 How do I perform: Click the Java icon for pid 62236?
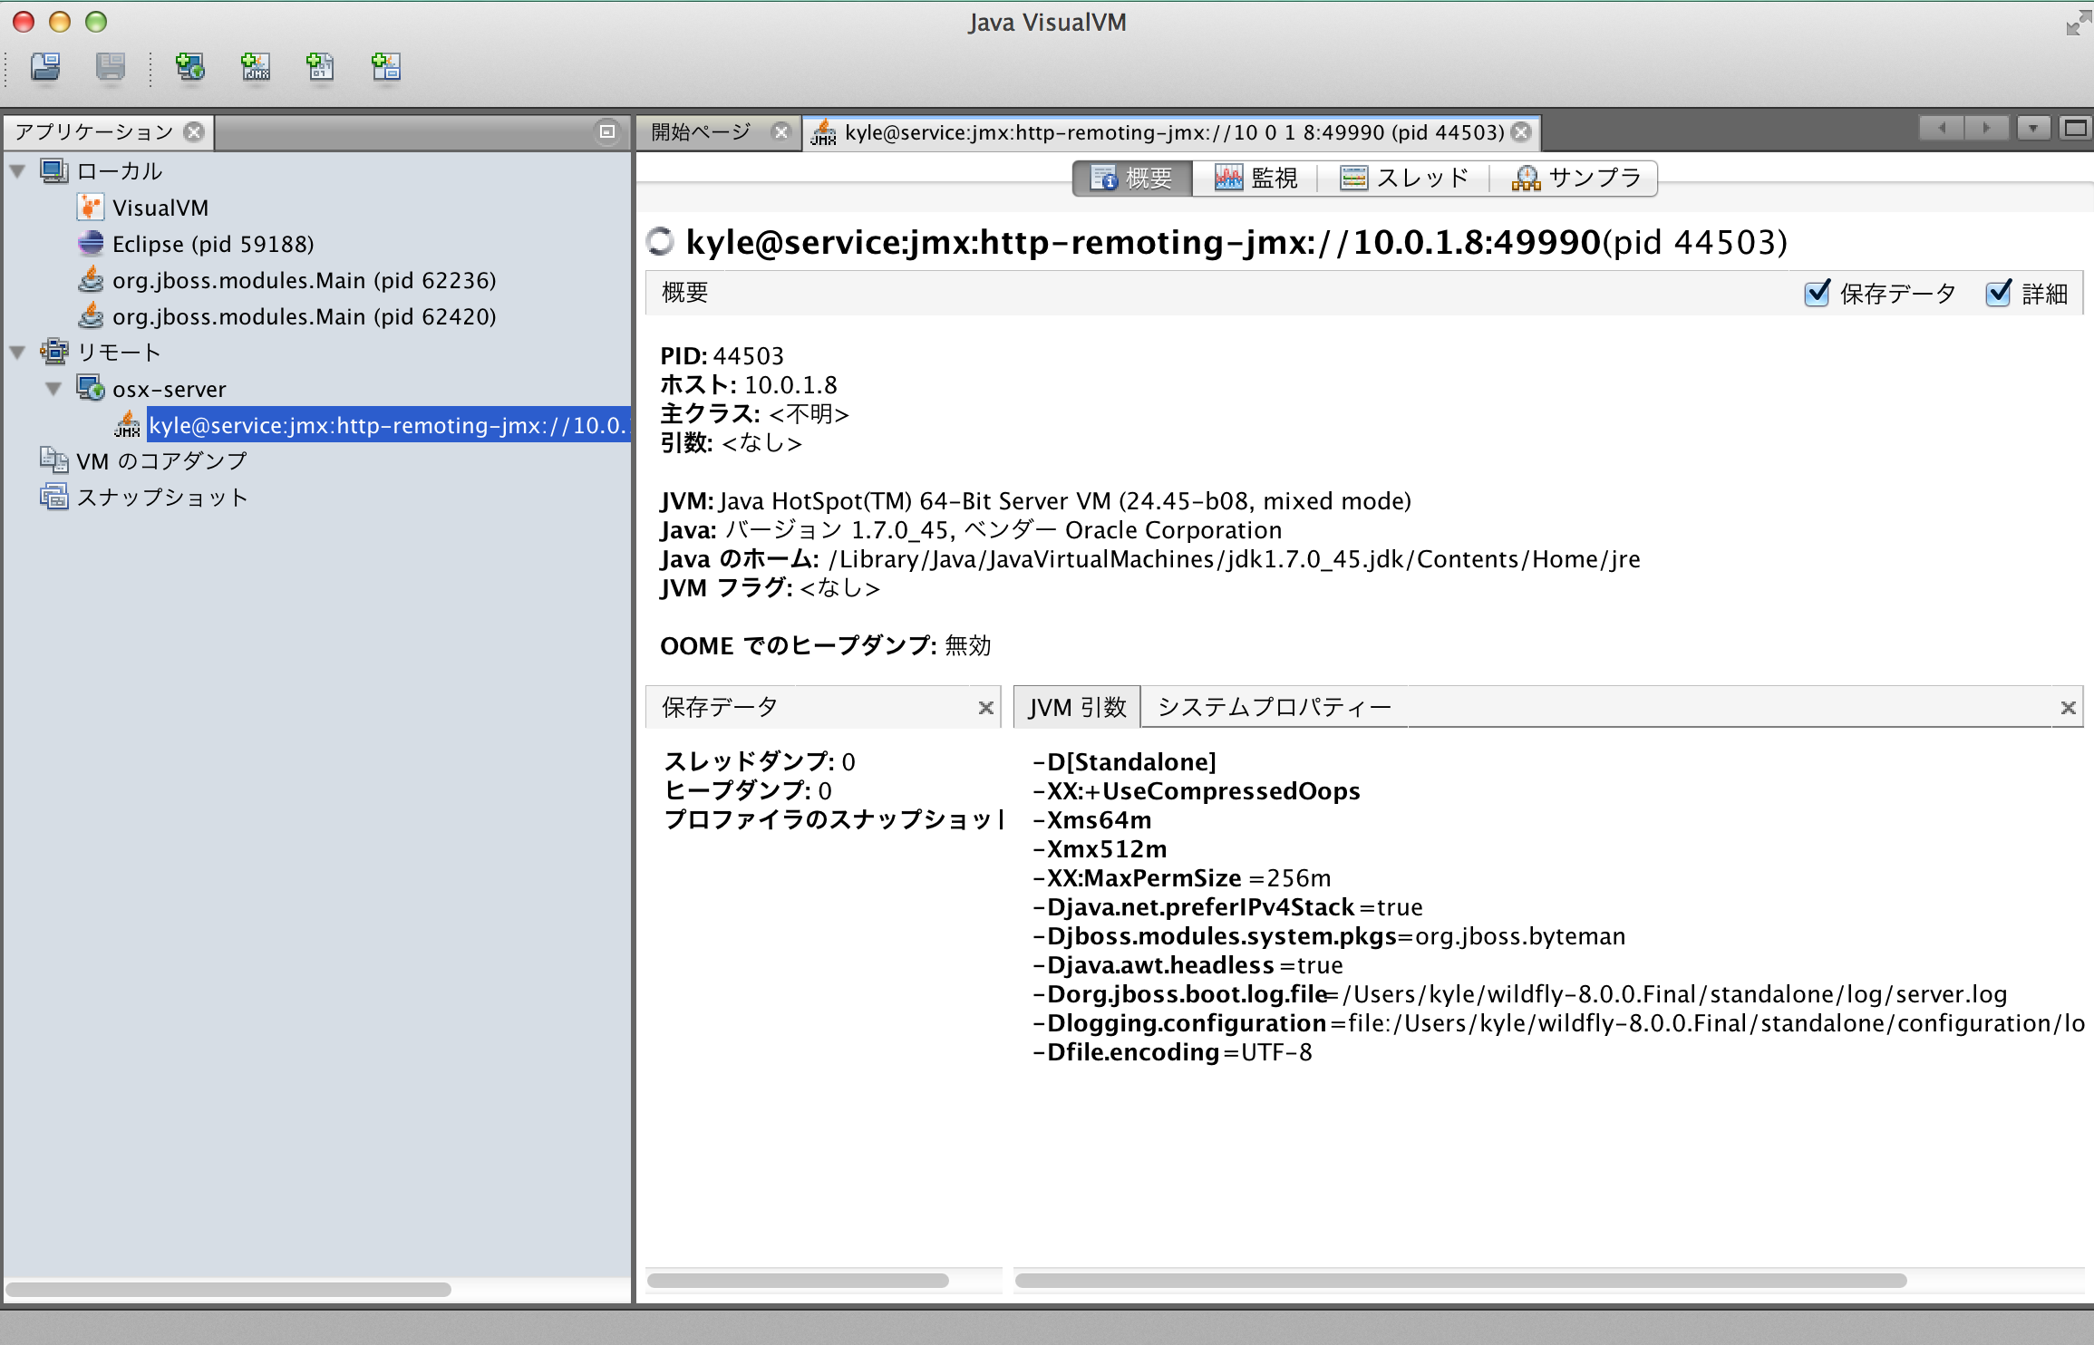click(x=91, y=279)
